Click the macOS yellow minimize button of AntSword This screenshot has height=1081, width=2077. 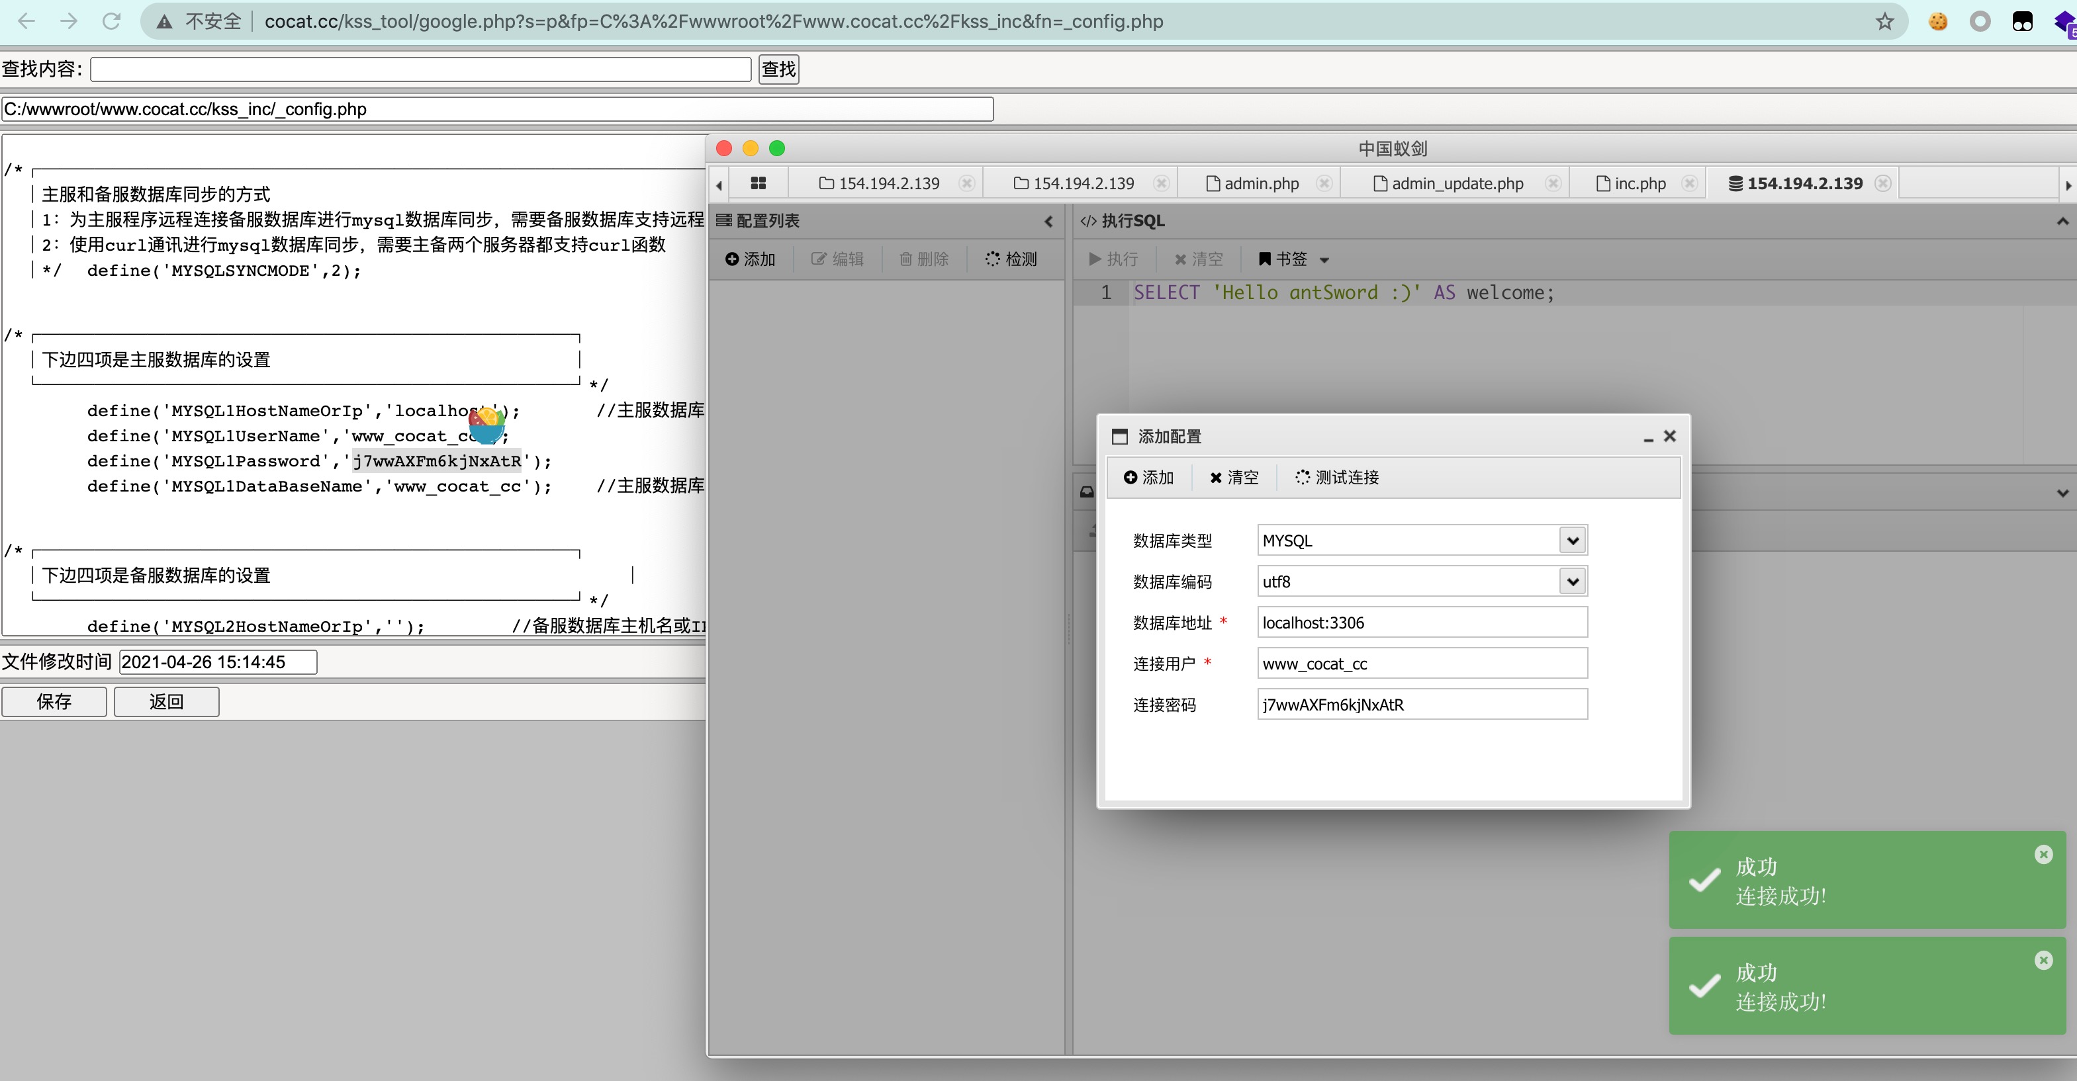[x=751, y=148]
